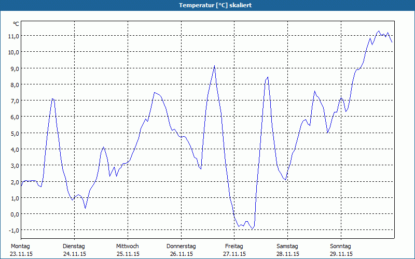This screenshot has height=259, width=415.
Task: Select the 5,0 y-axis value label
Action: [x=13, y=133]
